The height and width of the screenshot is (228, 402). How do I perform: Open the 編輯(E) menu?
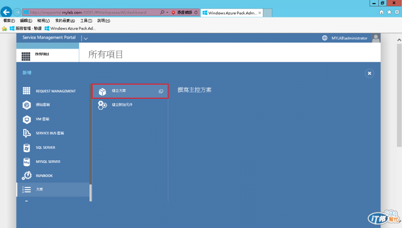pyautogui.click(x=26, y=21)
